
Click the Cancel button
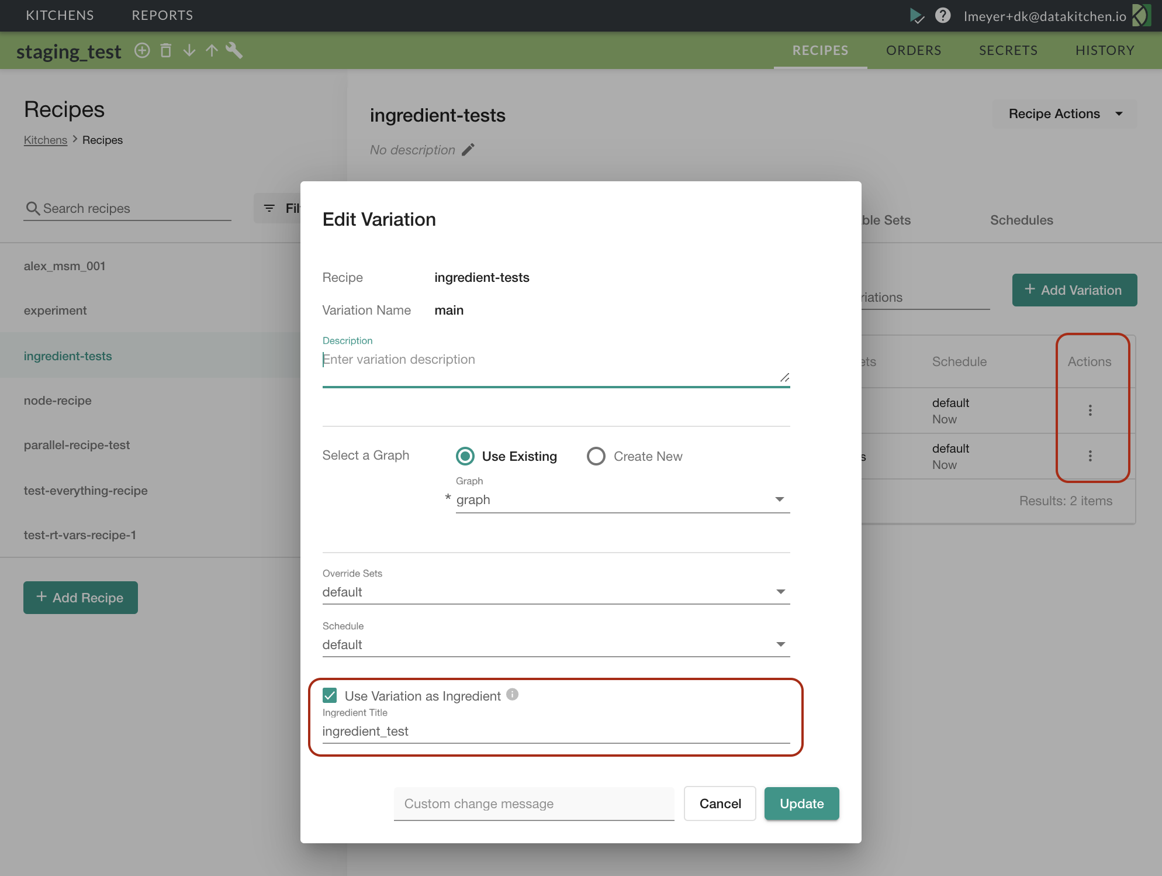(x=720, y=803)
